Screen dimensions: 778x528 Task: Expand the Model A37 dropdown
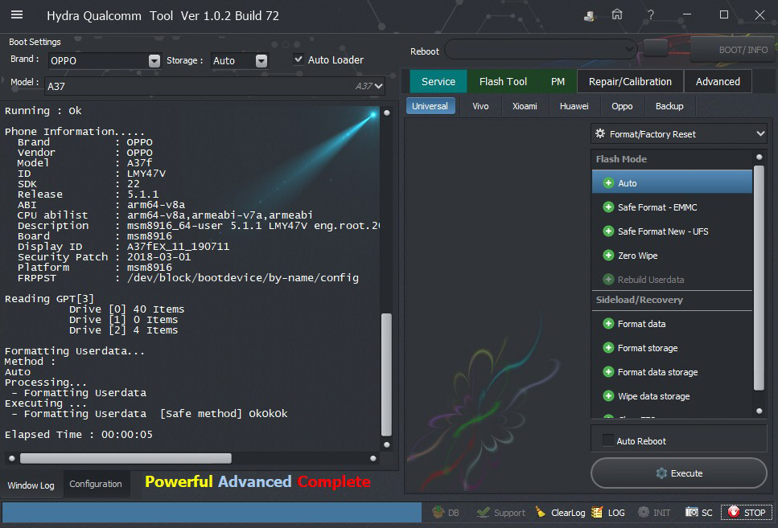point(379,86)
